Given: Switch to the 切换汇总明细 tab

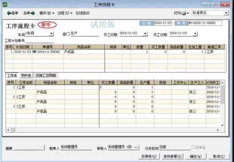Looking at the screenshot, I should (46, 76).
